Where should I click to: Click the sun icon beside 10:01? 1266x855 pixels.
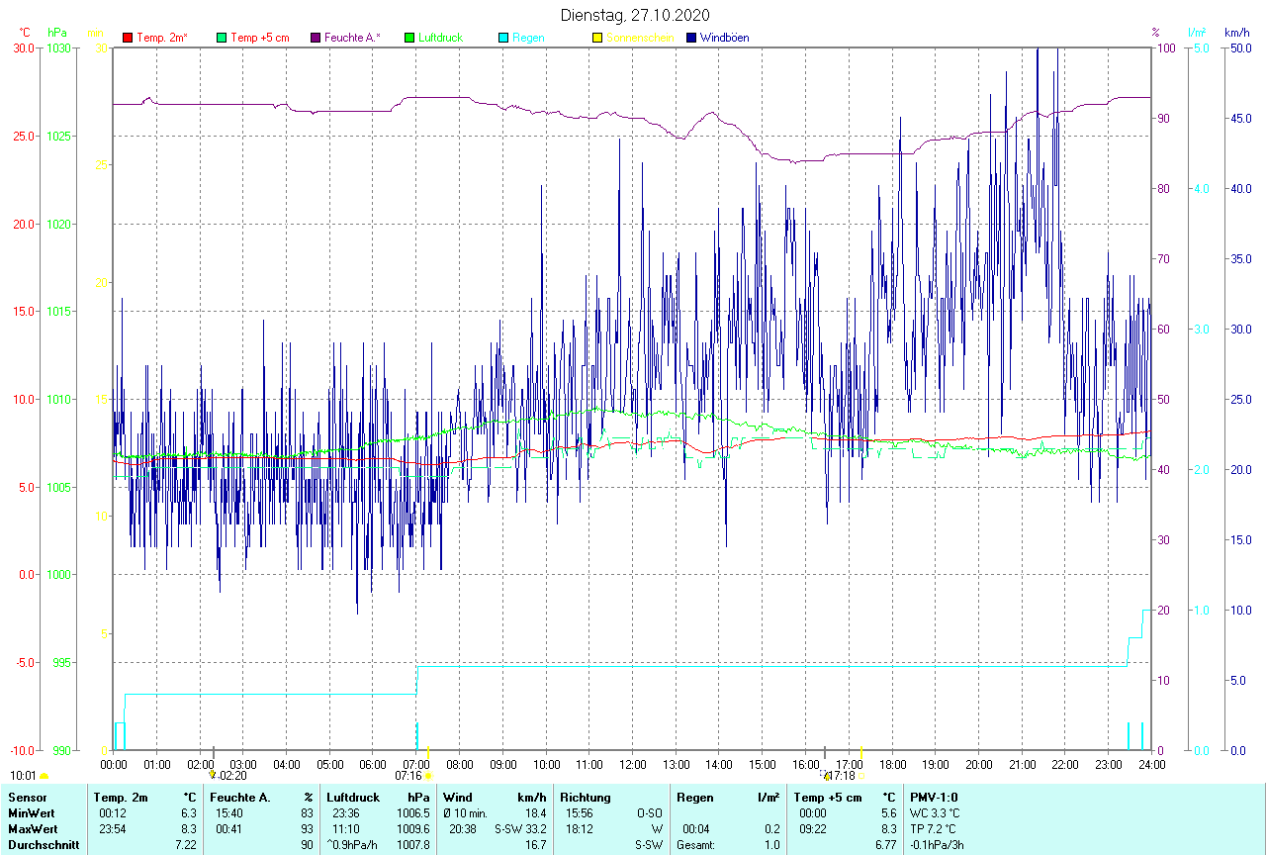pyautogui.click(x=44, y=777)
